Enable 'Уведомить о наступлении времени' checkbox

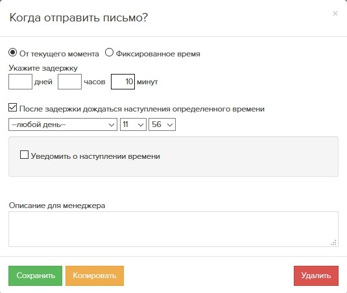(24, 154)
